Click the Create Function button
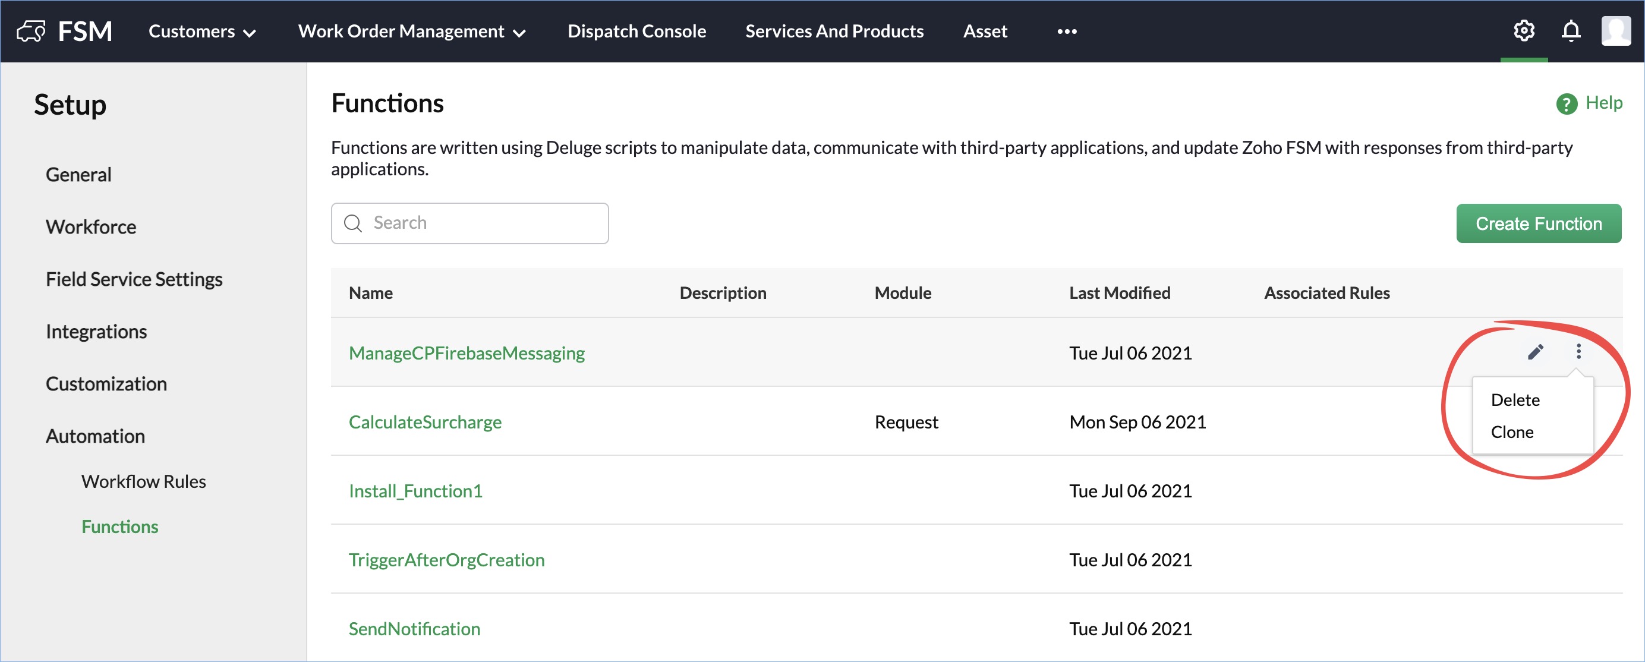This screenshot has height=662, width=1645. pos(1537,223)
